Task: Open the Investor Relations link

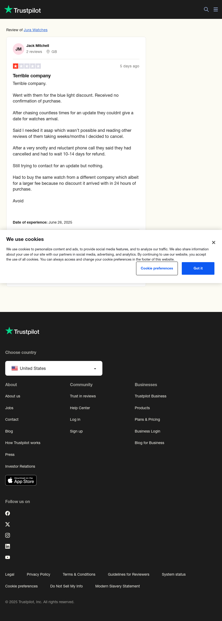Action: (x=20, y=466)
